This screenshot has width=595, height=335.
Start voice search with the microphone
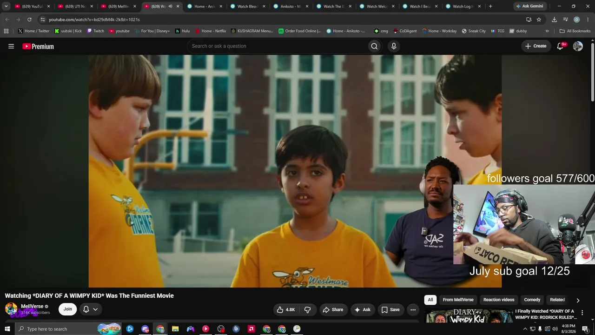394,46
